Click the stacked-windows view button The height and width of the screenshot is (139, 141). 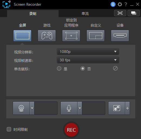tap(134, 13)
